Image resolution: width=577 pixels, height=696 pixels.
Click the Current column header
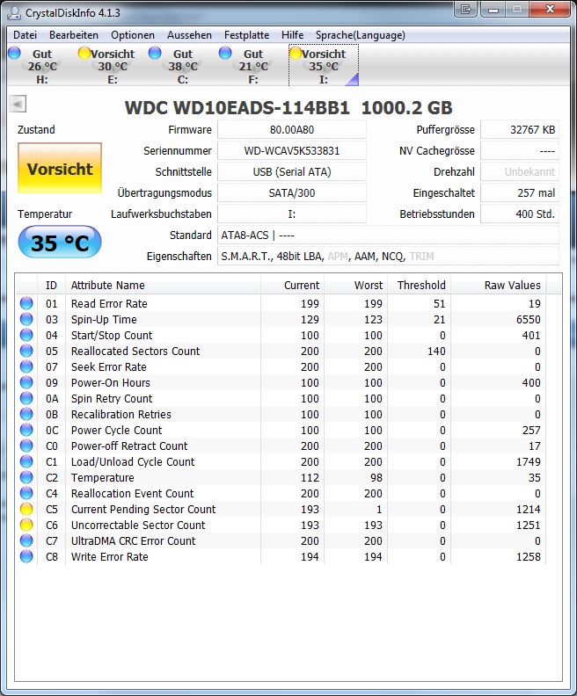pos(292,285)
